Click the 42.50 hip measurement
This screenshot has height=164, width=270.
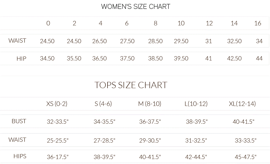point(234,59)
